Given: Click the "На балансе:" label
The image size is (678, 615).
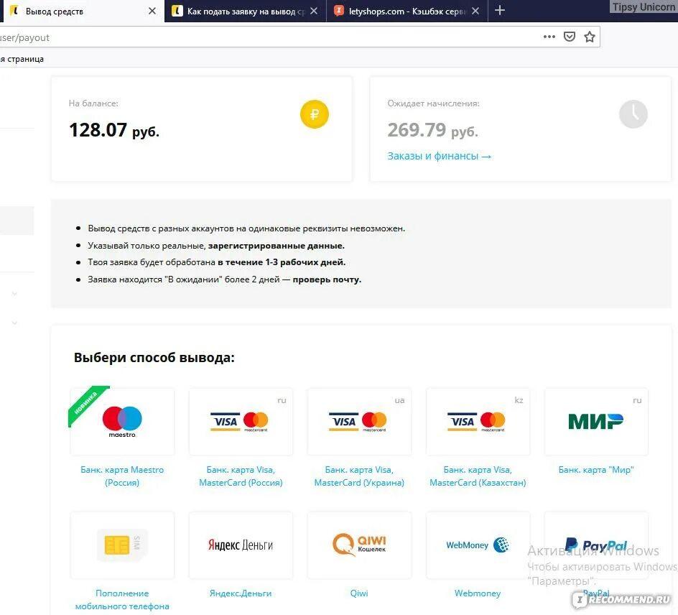Looking at the screenshot, I should click(93, 103).
